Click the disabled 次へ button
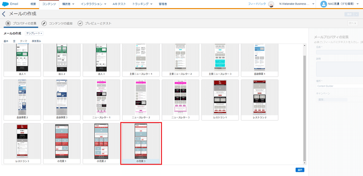Image resolution: width=363 pixels, height=176 pixels. point(353,24)
